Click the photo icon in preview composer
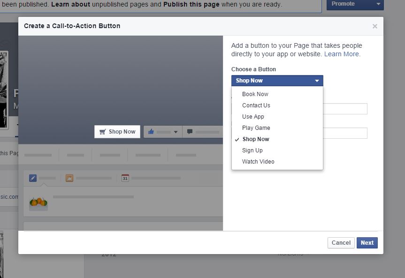 coord(69,178)
